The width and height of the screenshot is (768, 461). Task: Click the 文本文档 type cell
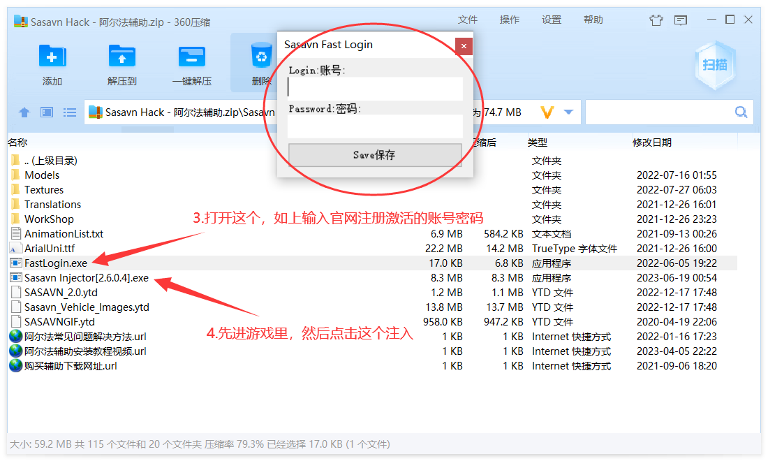552,234
